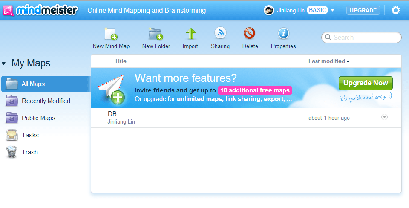
Task: Click the paper plane invite icon
Action: tap(112, 88)
